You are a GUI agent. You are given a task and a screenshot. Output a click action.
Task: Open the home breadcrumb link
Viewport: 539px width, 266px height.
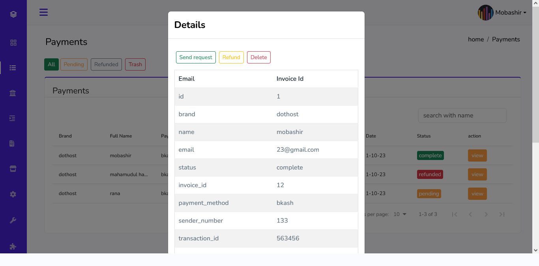[475, 39]
